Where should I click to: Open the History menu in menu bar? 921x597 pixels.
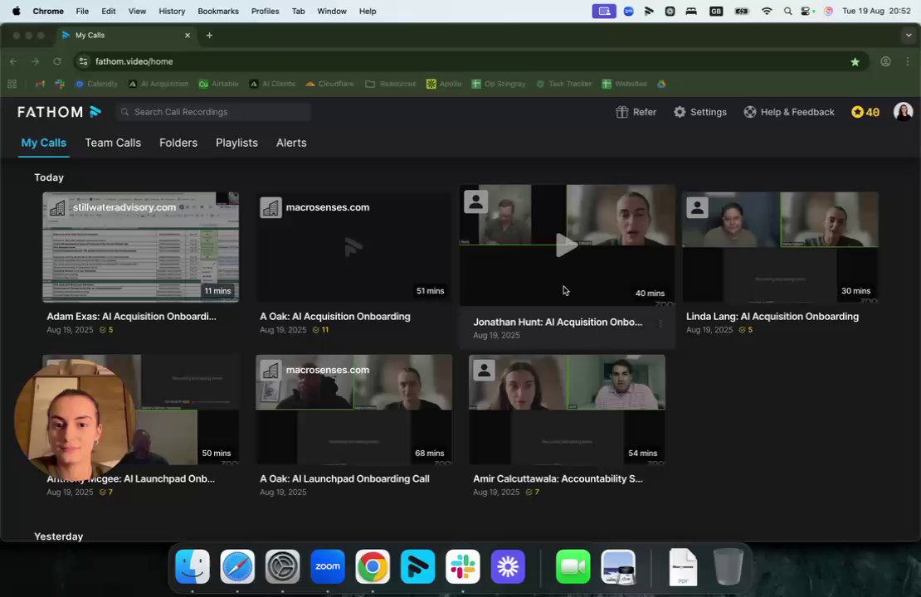[172, 11]
